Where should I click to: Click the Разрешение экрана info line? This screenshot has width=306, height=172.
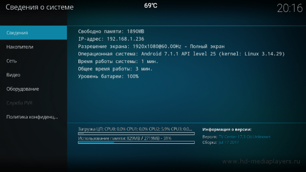coord(151,46)
